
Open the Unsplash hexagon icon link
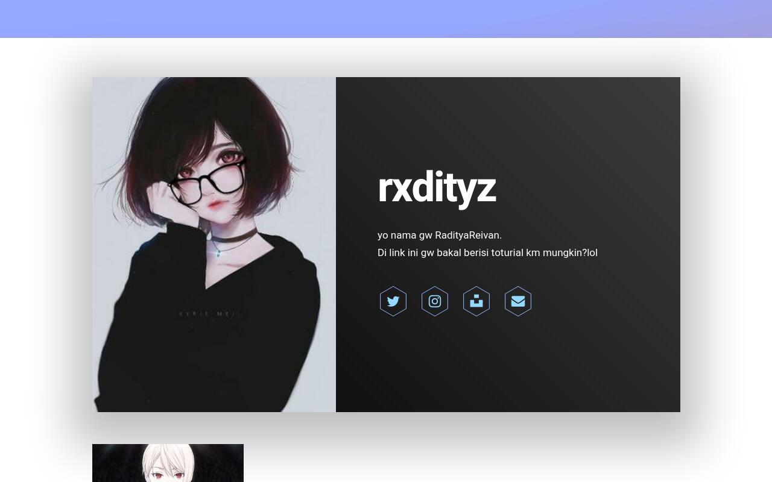(x=476, y=301)
